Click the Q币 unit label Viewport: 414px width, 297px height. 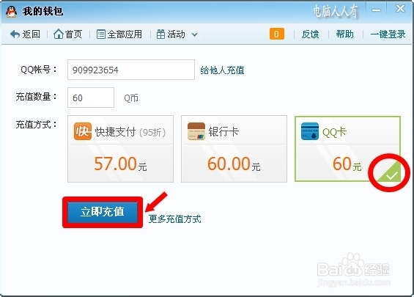coord(131,98)
